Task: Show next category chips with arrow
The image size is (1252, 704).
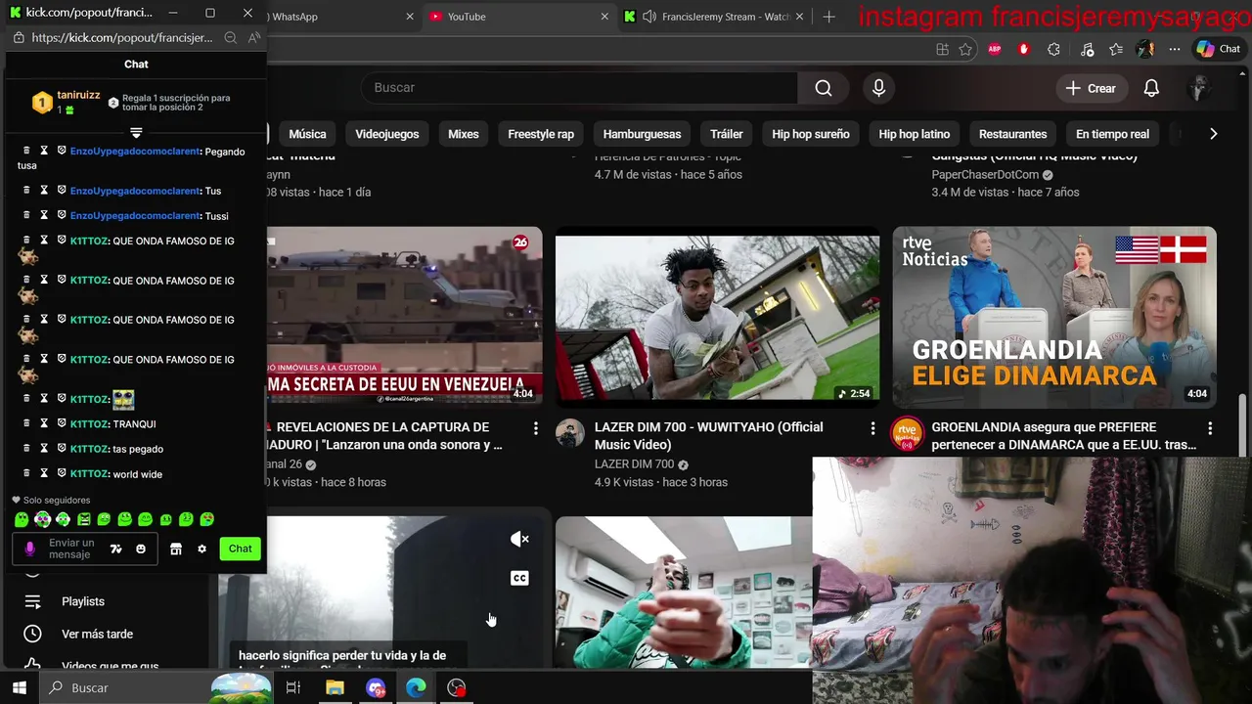Action: 1213,134
